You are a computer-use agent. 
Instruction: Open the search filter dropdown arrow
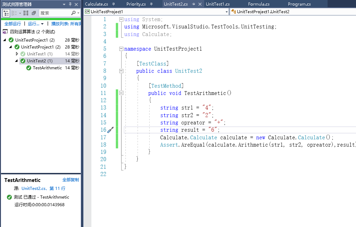(78, 13)
